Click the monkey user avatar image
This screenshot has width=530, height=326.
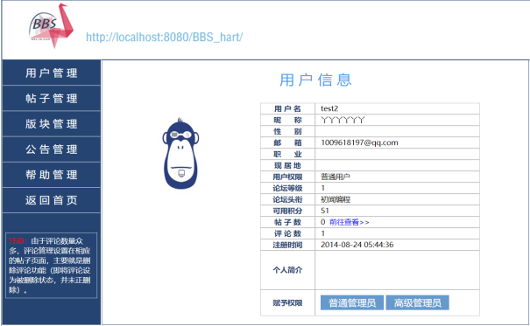pyautogui.click(x=180, y=154)
